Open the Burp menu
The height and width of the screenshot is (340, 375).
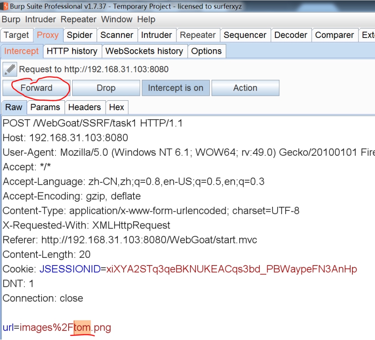[11, 19]
